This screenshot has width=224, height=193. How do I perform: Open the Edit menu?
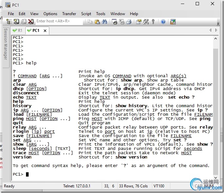22,14
